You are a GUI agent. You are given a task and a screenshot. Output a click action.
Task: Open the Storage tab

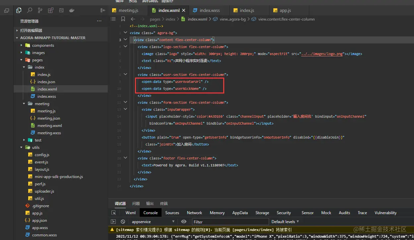coord(262,213)
